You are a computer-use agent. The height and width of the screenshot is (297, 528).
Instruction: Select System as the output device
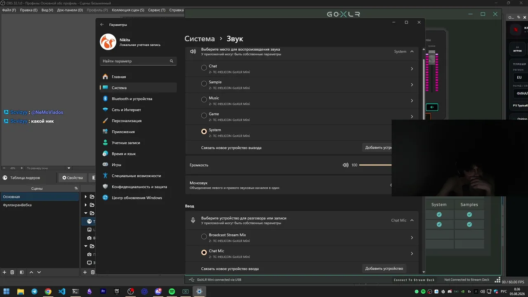[204, 132]
